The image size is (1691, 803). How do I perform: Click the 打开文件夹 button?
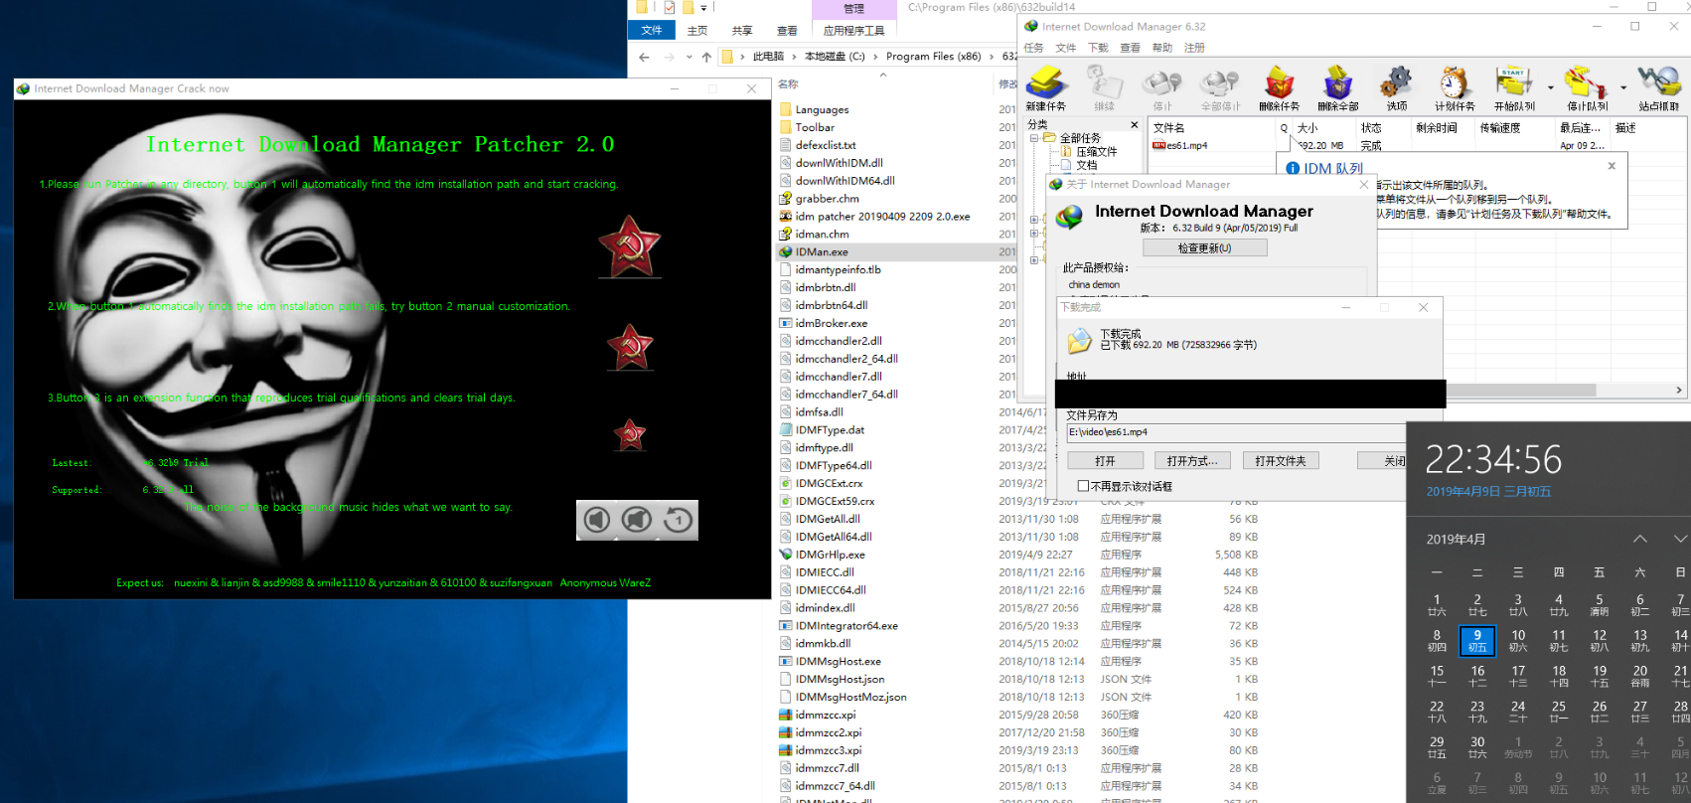1281,461
